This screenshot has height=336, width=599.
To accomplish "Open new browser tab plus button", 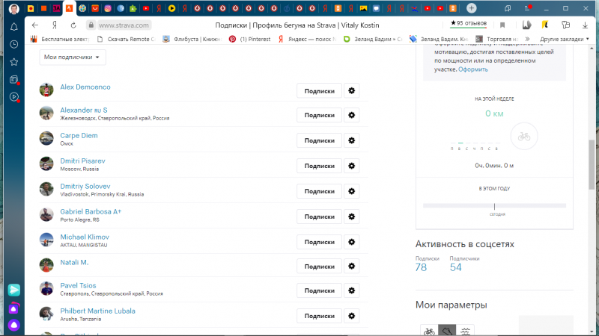I will pyautogui.click(x=472, y=8).
